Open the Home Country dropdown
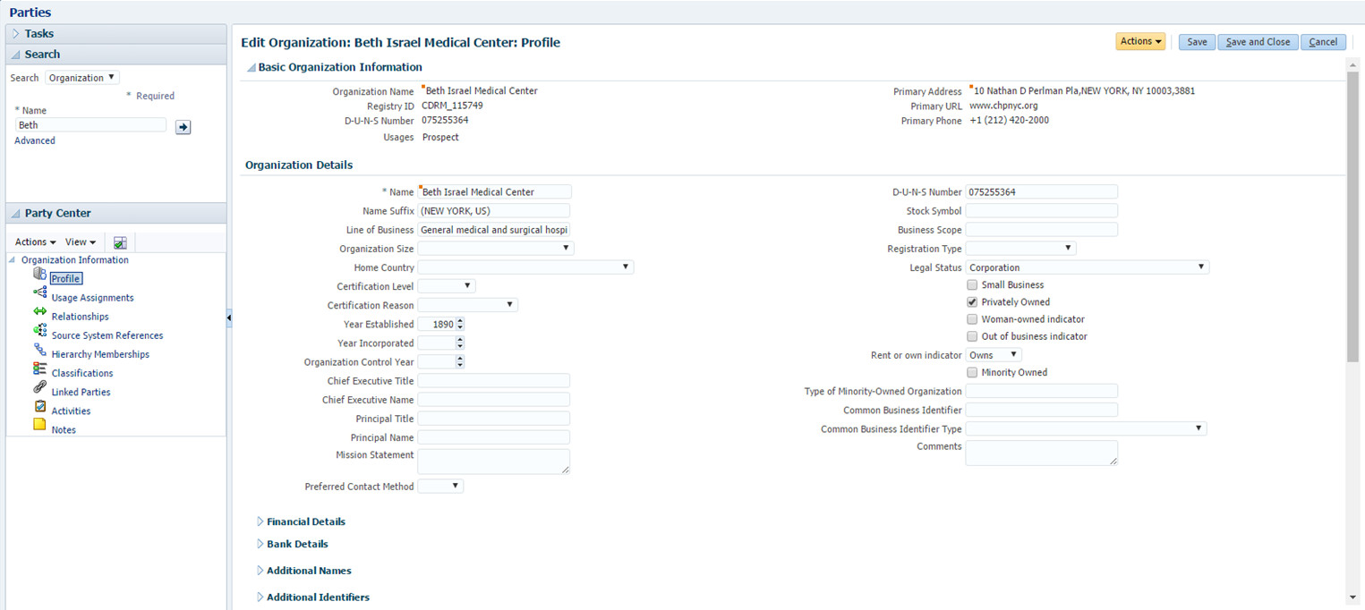 [x=525, y=267]
